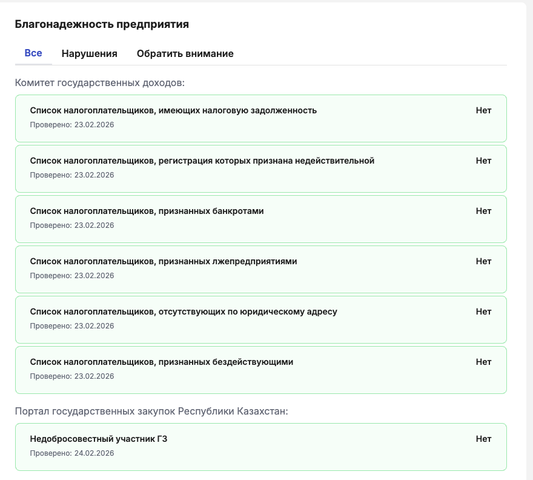
Task: Click the «Портал государственных закупок Республики Казахстан» heading
Action: pos(151,412)
